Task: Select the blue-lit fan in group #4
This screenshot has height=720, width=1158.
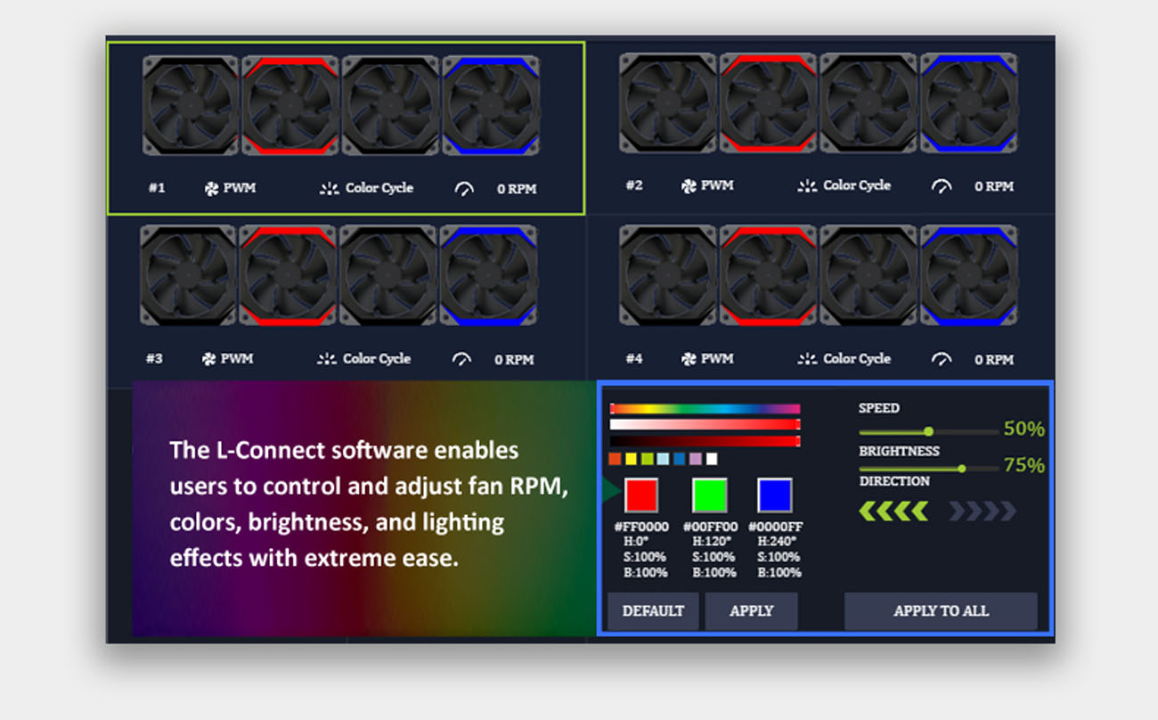Action: coord(969,275)
